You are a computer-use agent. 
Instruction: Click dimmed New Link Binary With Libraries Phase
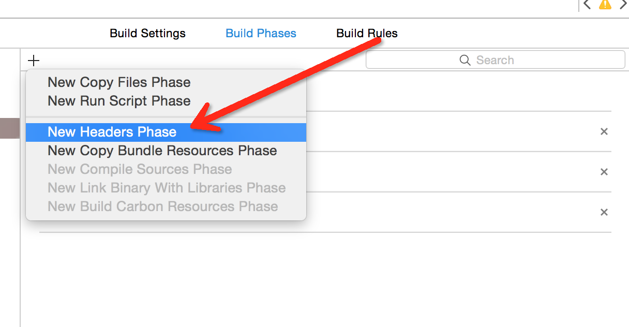point(166,188)
